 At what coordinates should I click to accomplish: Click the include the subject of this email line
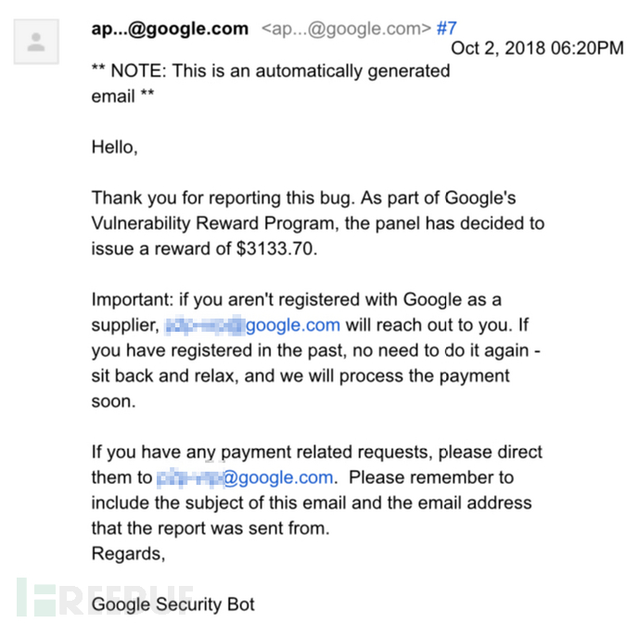(x=312, y=502)
